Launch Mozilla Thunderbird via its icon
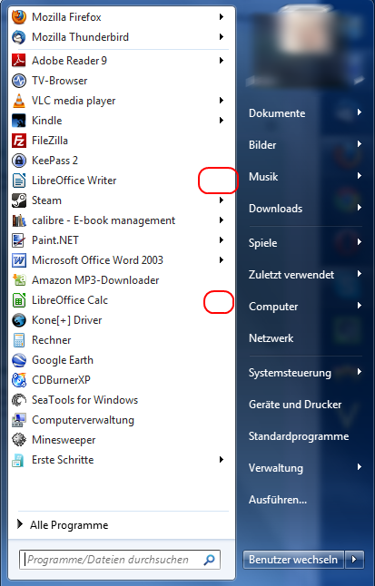Image resolution: width=375 pixels, height=586 pixels. [x=19, y=37]
